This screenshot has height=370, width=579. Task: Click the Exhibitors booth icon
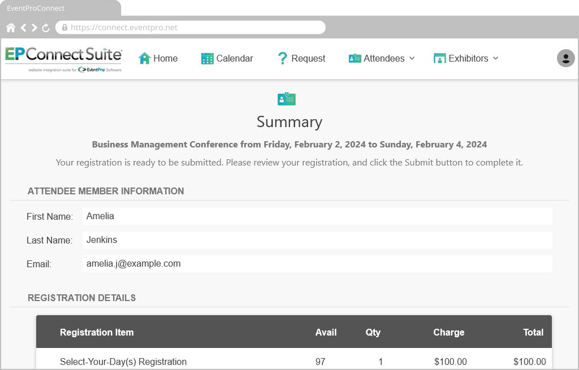point(440,58)
